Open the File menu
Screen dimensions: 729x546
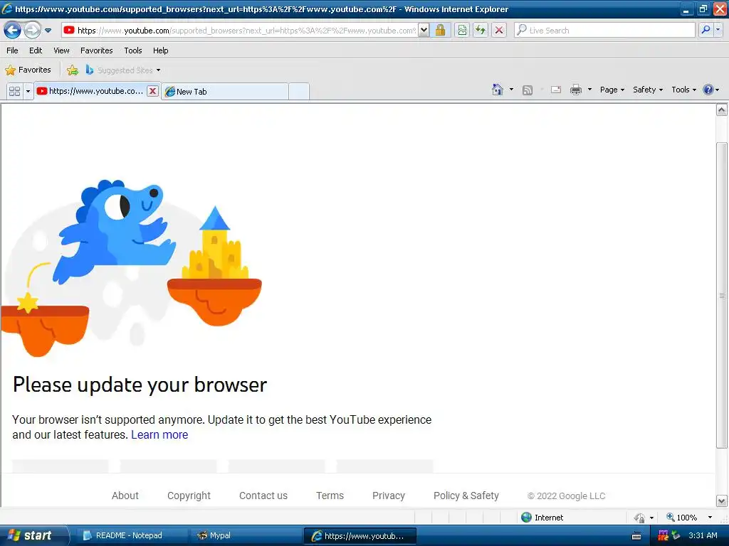pos(13,50)
